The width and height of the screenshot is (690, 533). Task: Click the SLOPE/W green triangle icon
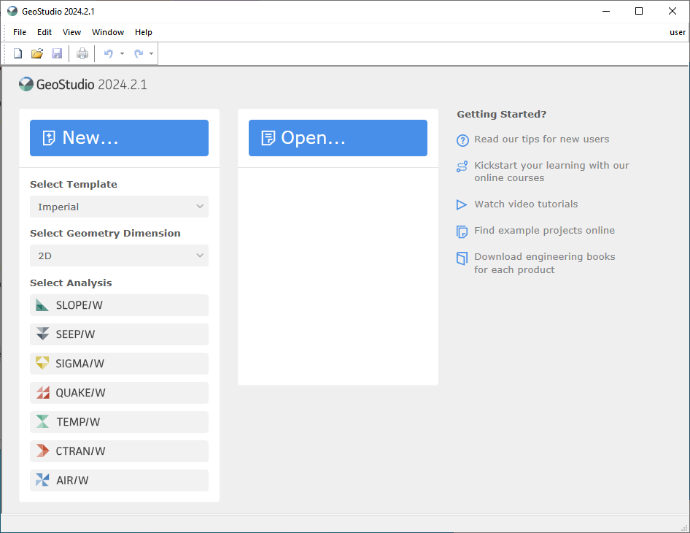(42, 304)
